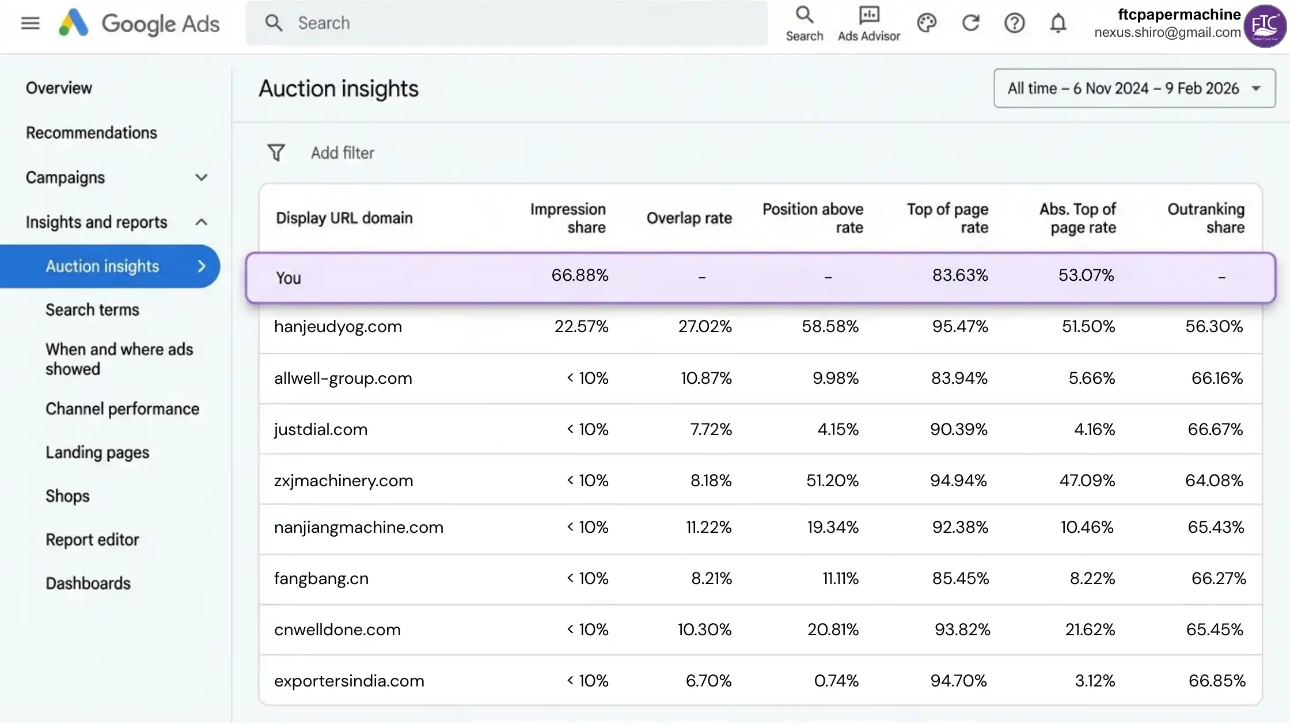This screenshot has width=1290, height=725.
Task: Open the date range dropdown
Action: [x=1134, y=88]
